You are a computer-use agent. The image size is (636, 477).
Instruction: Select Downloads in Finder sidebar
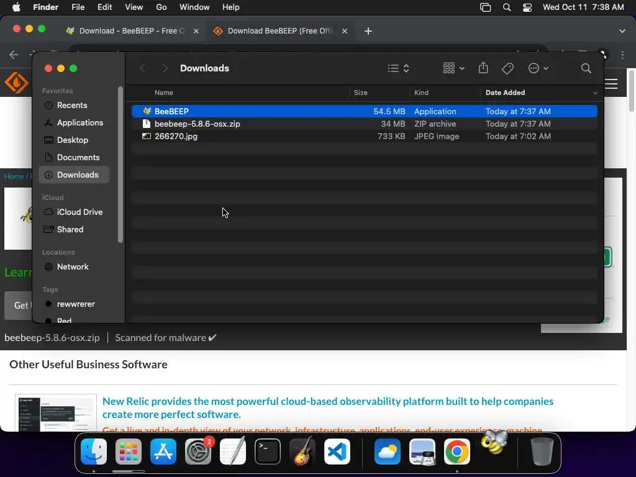74,175
